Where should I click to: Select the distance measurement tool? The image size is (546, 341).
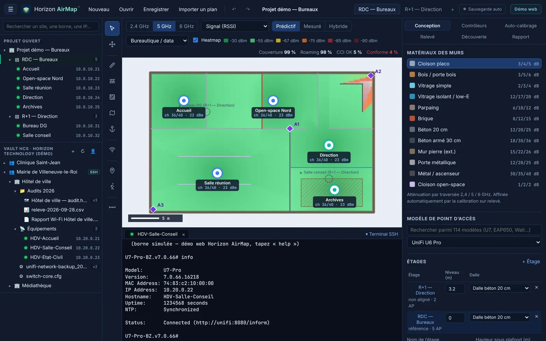(112, 207)
